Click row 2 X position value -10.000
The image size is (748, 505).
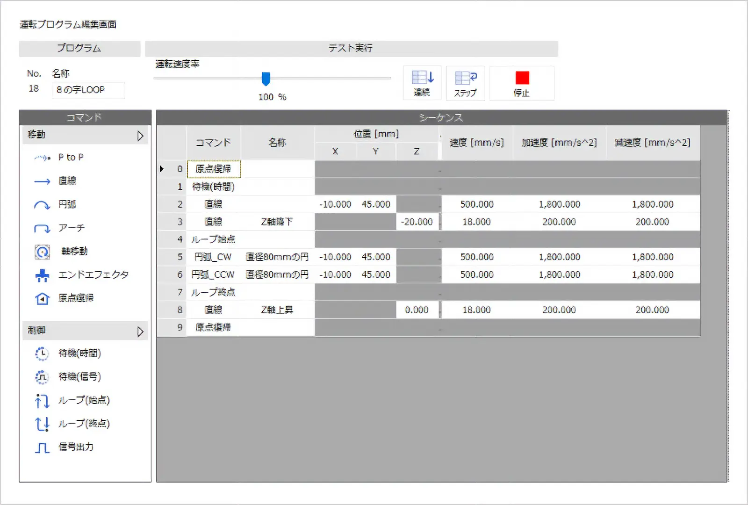pos(336,204)
